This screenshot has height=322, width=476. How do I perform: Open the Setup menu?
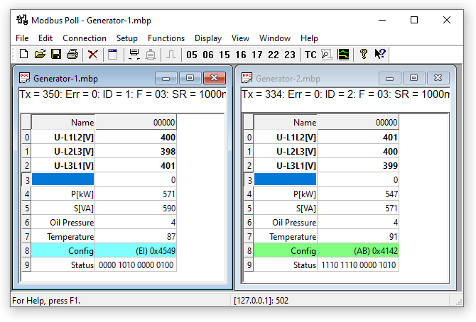[x=127, y=38]
